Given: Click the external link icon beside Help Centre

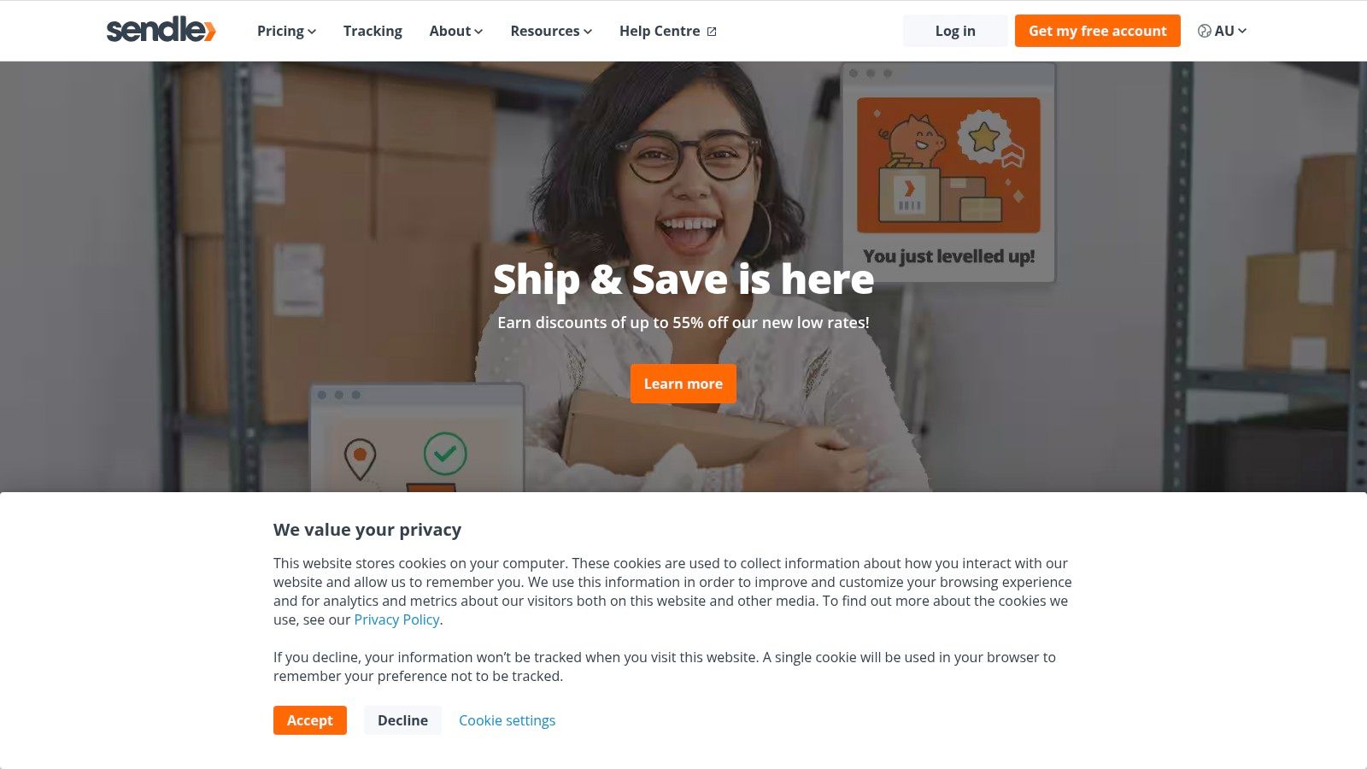Looking at the screenshot, I should [x=712, y=32].
